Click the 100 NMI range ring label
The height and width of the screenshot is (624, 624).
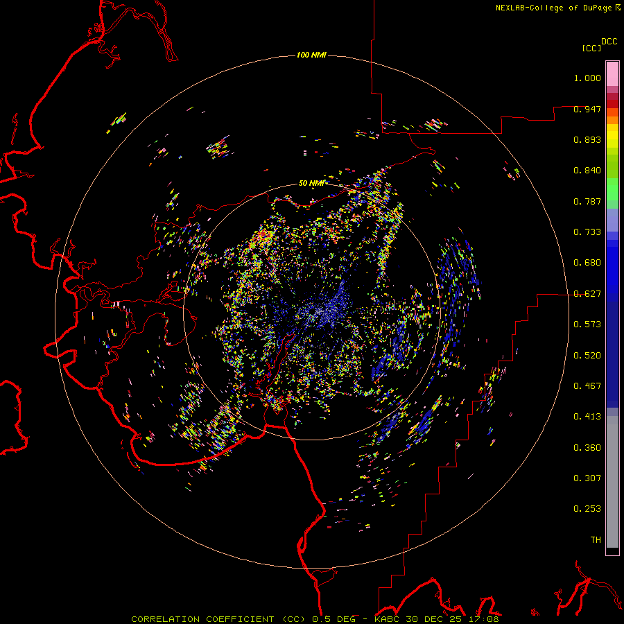pos(311,55)
